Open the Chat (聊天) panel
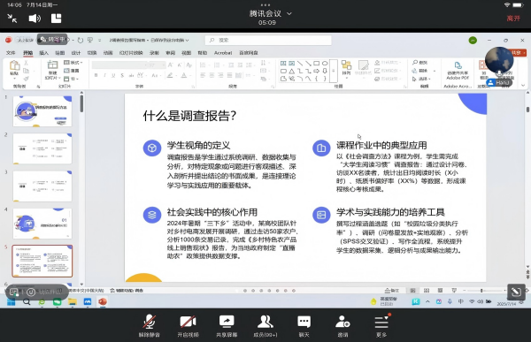 (x=304, y=326)
